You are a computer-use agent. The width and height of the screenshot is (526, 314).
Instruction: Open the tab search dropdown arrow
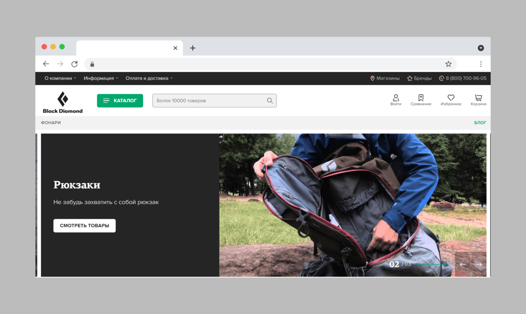click(481, 48)
